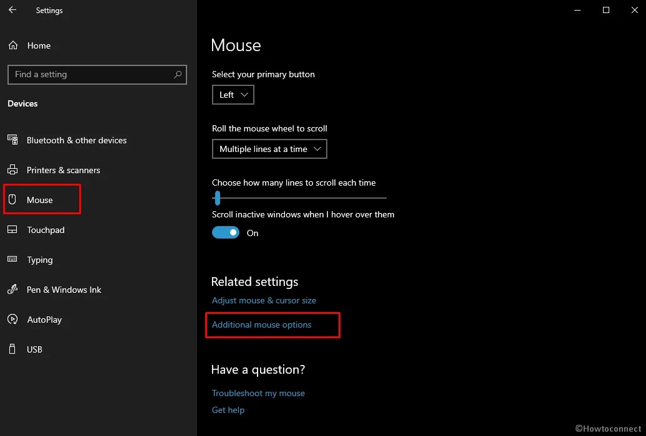
Task: Click the search magnifier icon
Action: tap(178, 74)
